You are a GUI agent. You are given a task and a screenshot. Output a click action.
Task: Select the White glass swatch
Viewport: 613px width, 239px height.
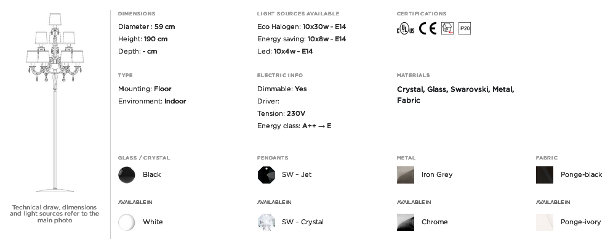(127, 222)
